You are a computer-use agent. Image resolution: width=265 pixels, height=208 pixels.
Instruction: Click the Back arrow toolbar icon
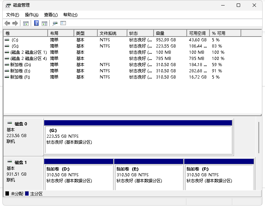7,23
